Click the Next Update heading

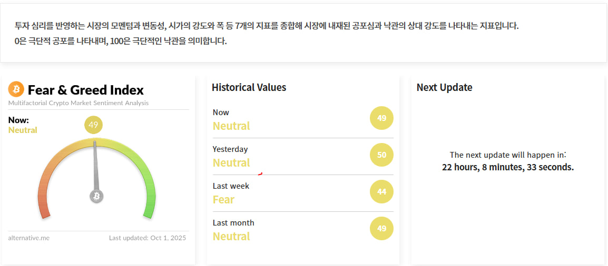(444, 87)
